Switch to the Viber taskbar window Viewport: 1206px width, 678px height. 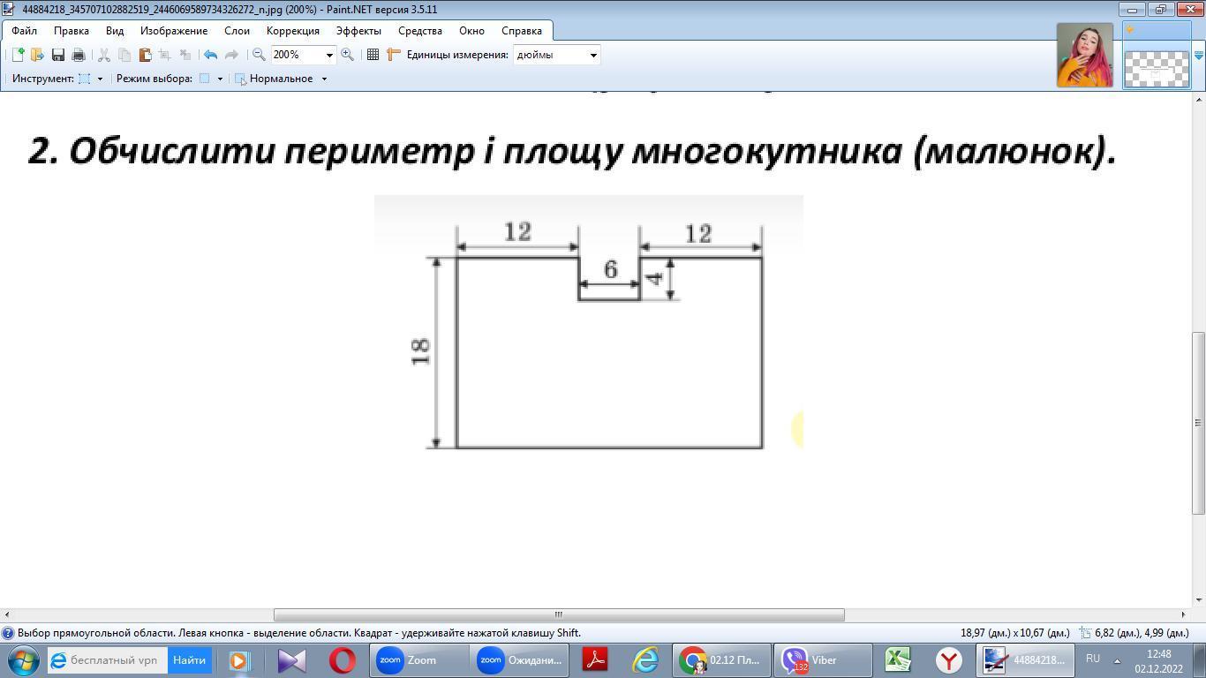point(823,660)
